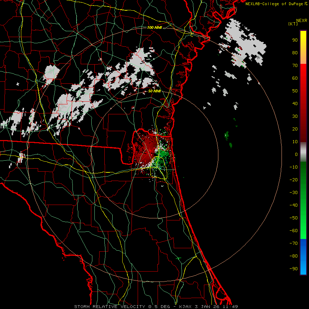The width and height of the screenshot is (309, 309).
Task: Click the -40 knot scale label
Action: tap(294, 205)
